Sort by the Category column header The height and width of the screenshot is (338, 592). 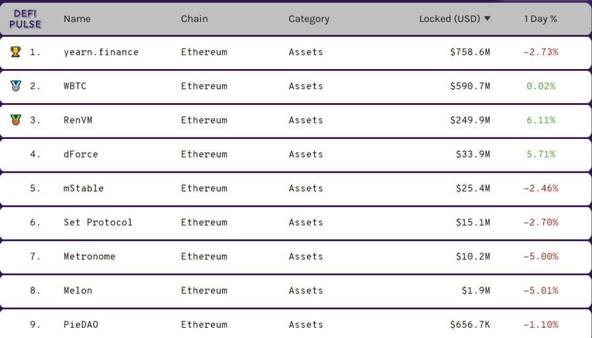[308, 19]
